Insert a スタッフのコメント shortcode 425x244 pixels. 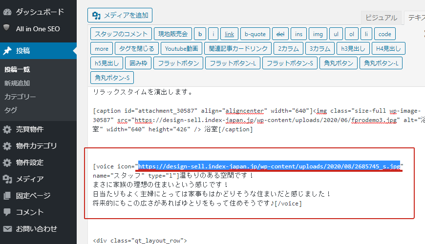pyautogui.click(x=121, y=34)
